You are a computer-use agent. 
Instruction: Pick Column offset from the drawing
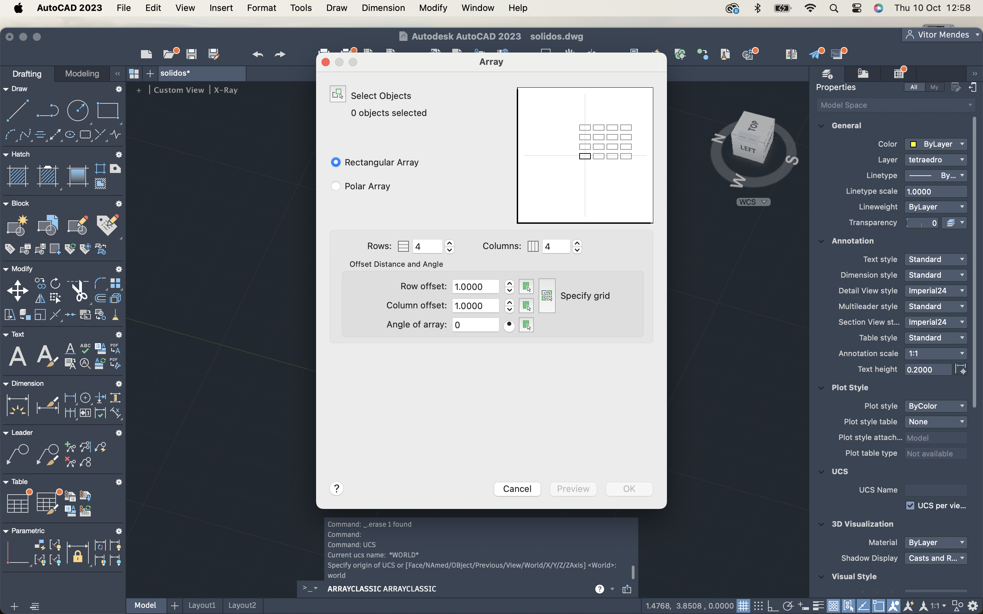pos(526,306)
